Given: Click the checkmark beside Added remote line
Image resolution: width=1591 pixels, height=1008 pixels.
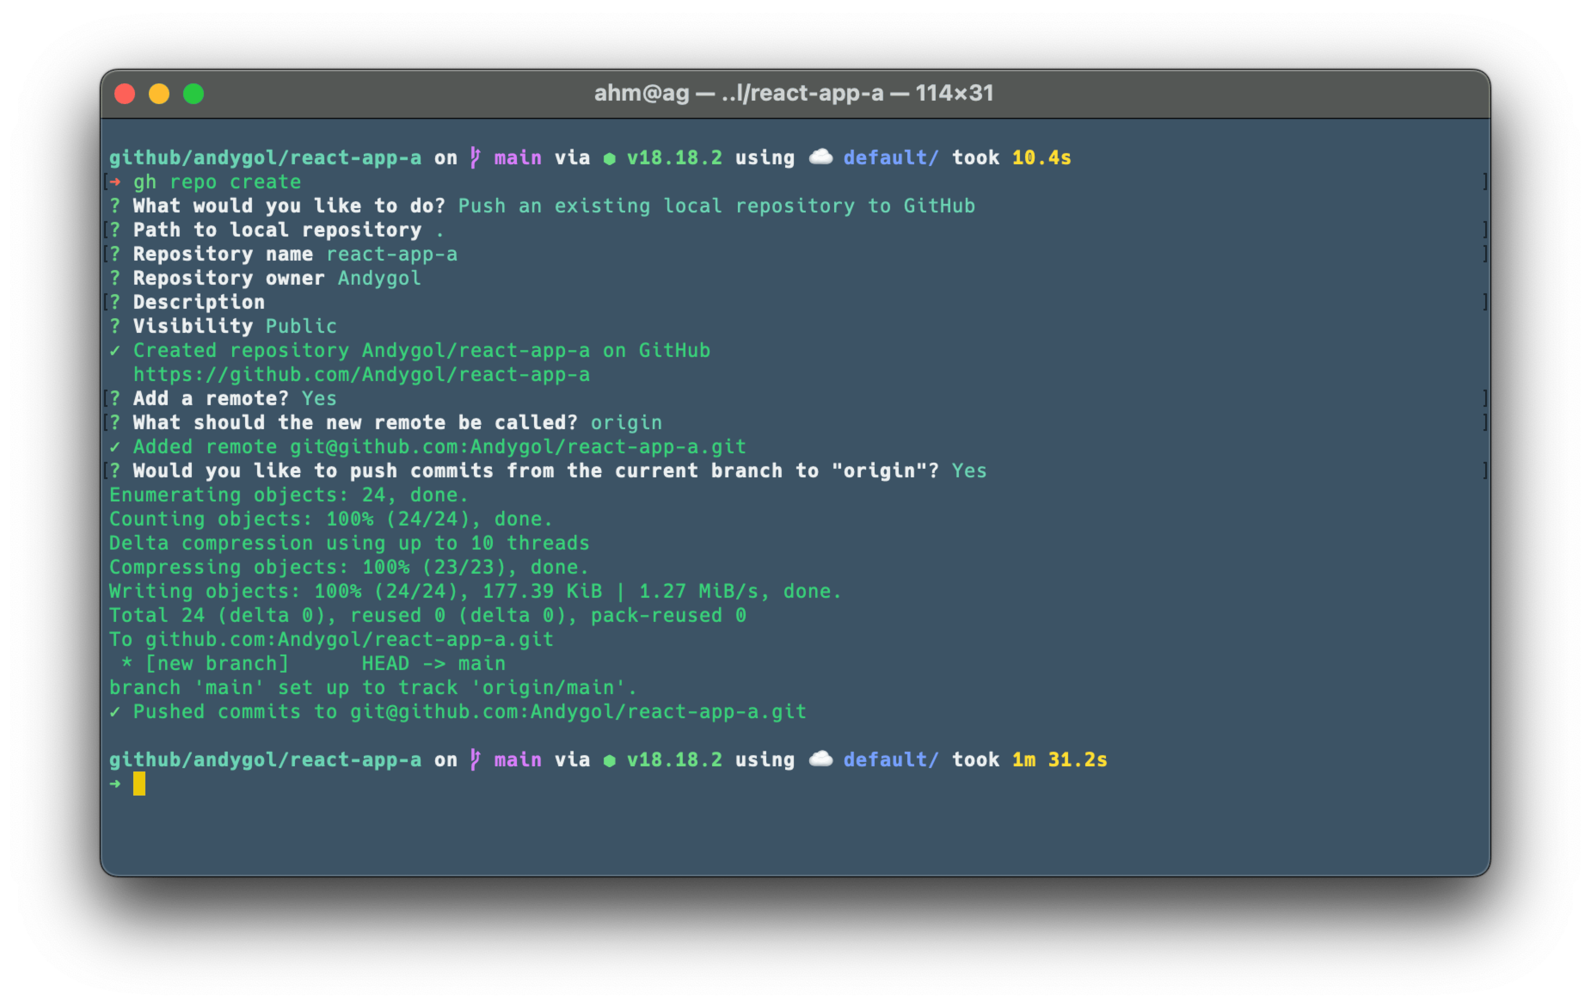Looking at the screenshot, I should pos(116,446).
